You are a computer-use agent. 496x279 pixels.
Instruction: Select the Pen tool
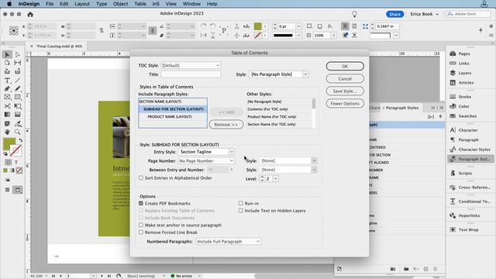coord(7,89)
